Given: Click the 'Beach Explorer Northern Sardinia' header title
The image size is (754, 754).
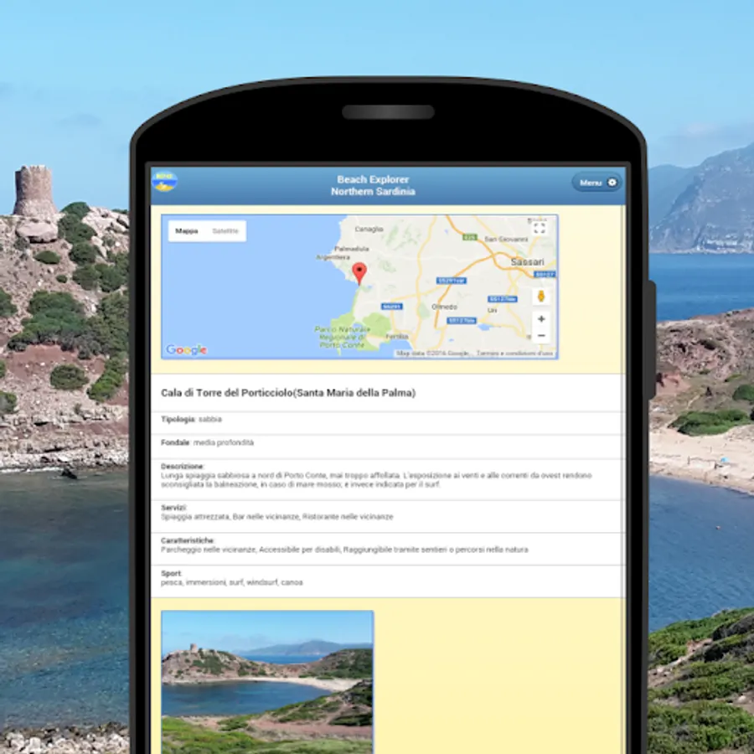Looking at the screenshot, I should [x=373, y=185].
